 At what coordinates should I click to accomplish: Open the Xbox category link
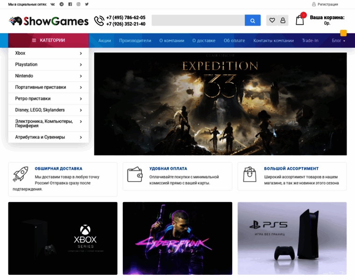pos(20,53)
